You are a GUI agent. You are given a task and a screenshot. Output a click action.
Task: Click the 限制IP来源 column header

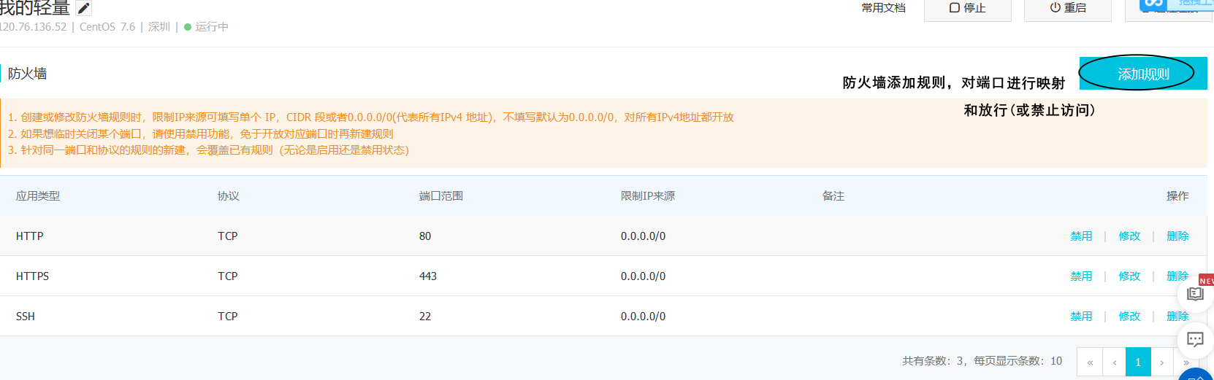tap(648, 196)
